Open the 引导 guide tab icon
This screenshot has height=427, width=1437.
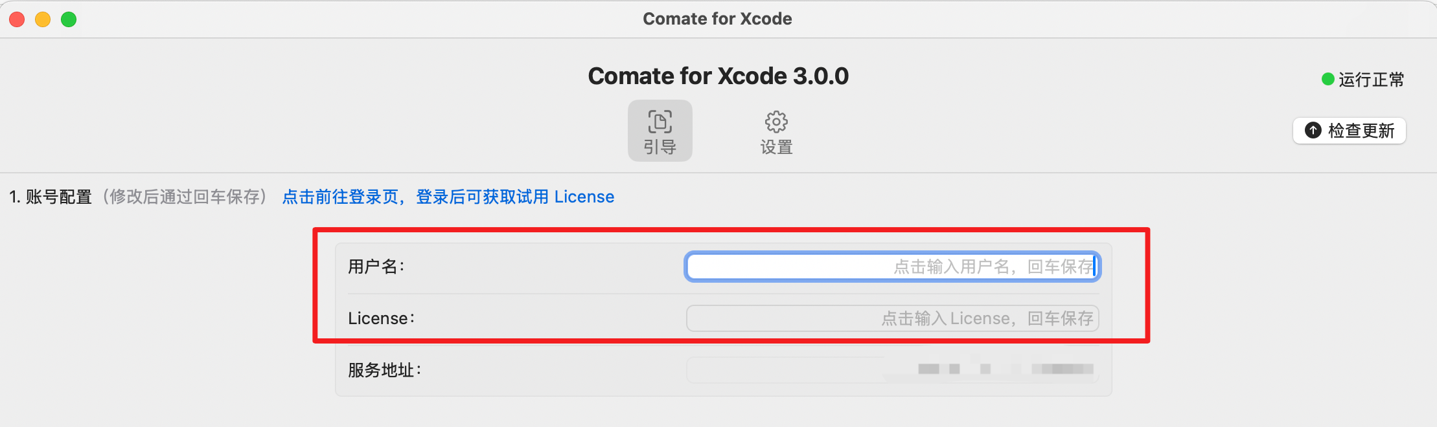pos(660,122)
